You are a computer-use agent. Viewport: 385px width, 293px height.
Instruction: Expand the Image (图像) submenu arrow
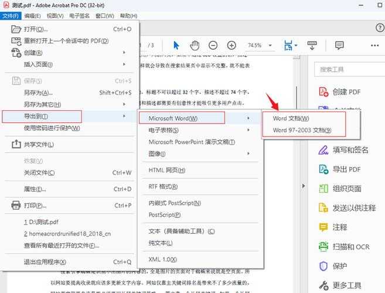[x=248, y=154]
